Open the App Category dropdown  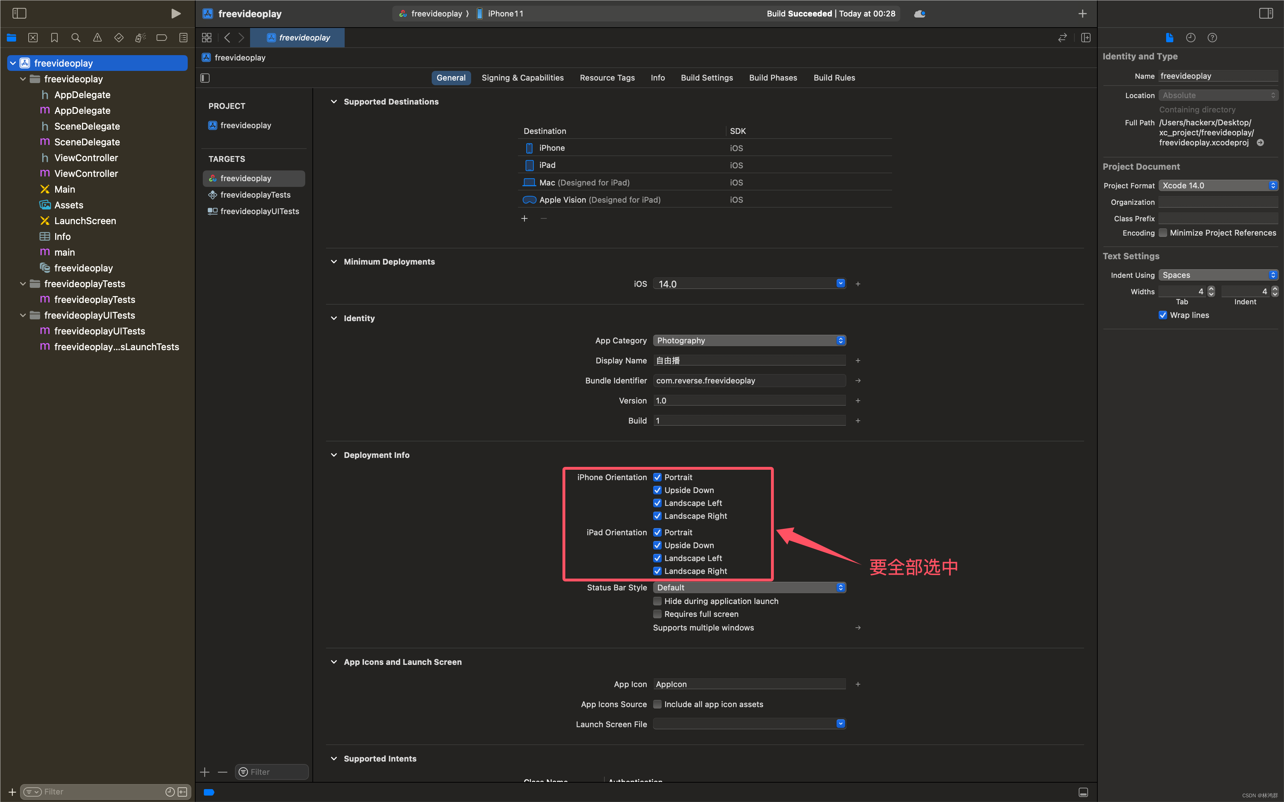(x=749, y=340)
